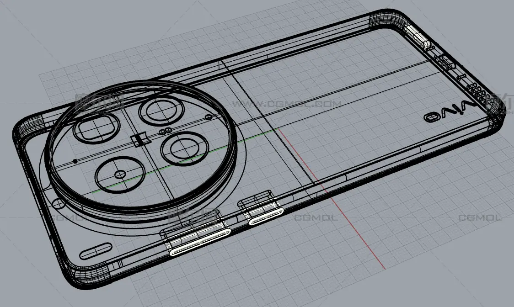Select the topmost circular camera lens
This screenshot has height=307, width=514.
click(x=161, y=111)
